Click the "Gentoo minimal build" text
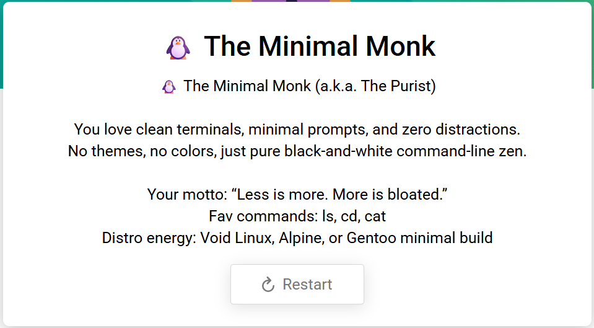The height and width of the screenshot is (328, 594). (x=419, y=237)
